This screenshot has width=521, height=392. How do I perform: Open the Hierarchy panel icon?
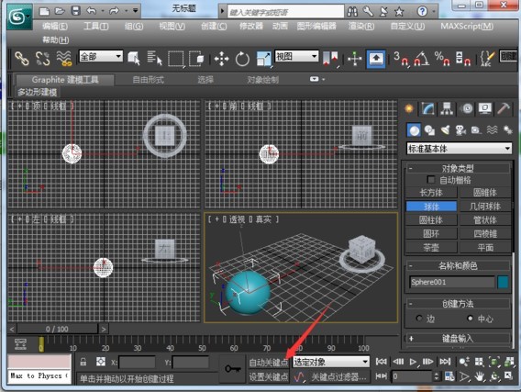[x=447, y=108]
